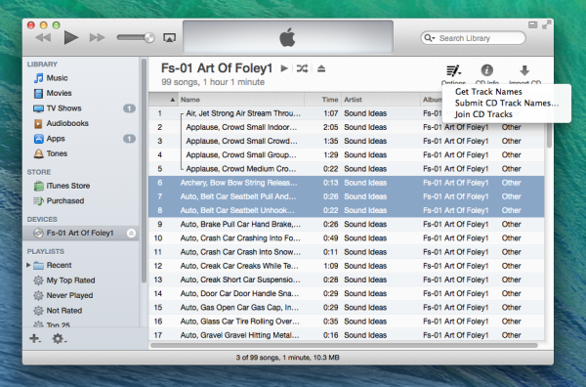Select track 17 Auto, Gravel Gravel Hitting Metal
Screen dimensions: 586x387
click(347, 335)
